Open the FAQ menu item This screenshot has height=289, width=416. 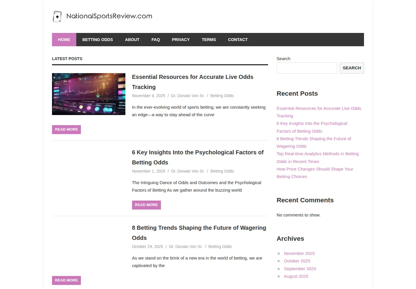[x=156, y=40]
